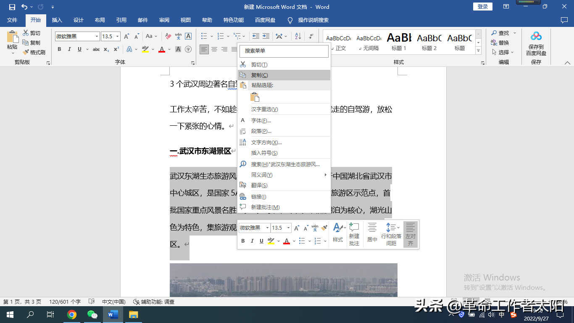Click the Heading 1 (标题 1) style
Screen dimensions: 574x323
[x=399, y=42]
